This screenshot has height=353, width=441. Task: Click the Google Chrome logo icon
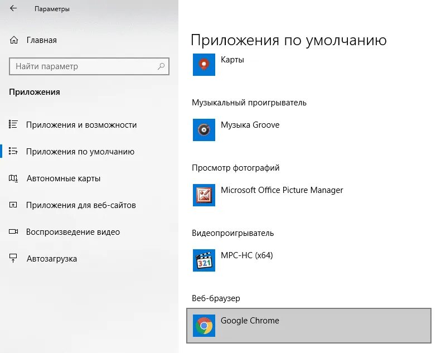pyautogui.click(x=204, y=326)
